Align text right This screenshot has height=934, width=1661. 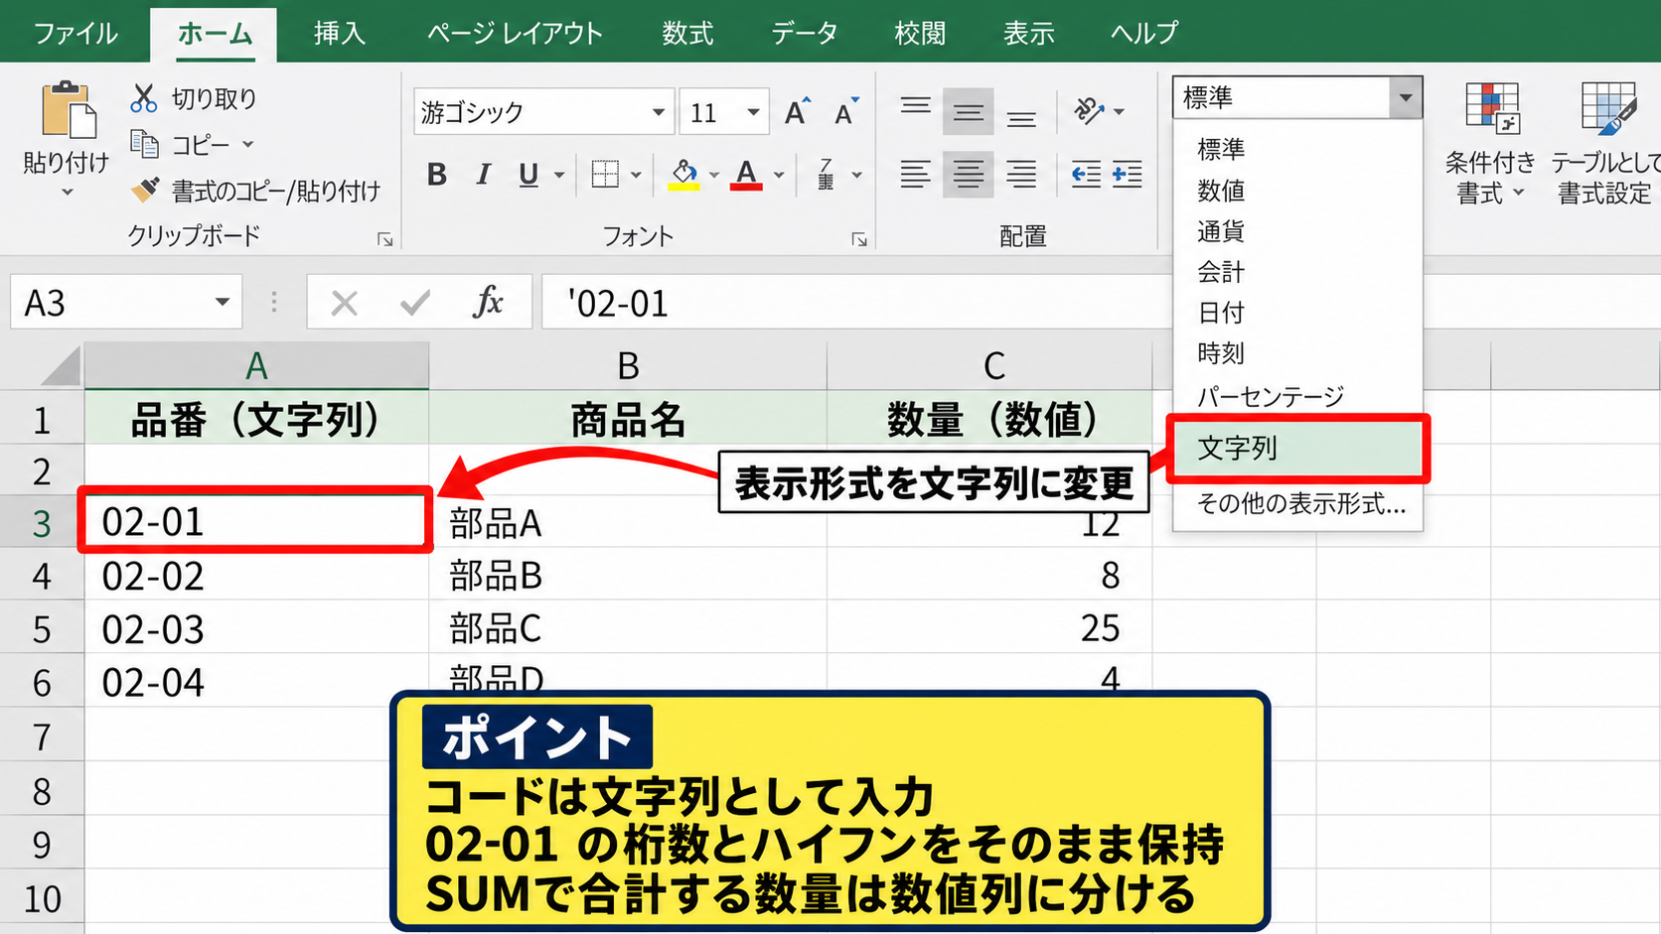click(x=1021, y=175)
